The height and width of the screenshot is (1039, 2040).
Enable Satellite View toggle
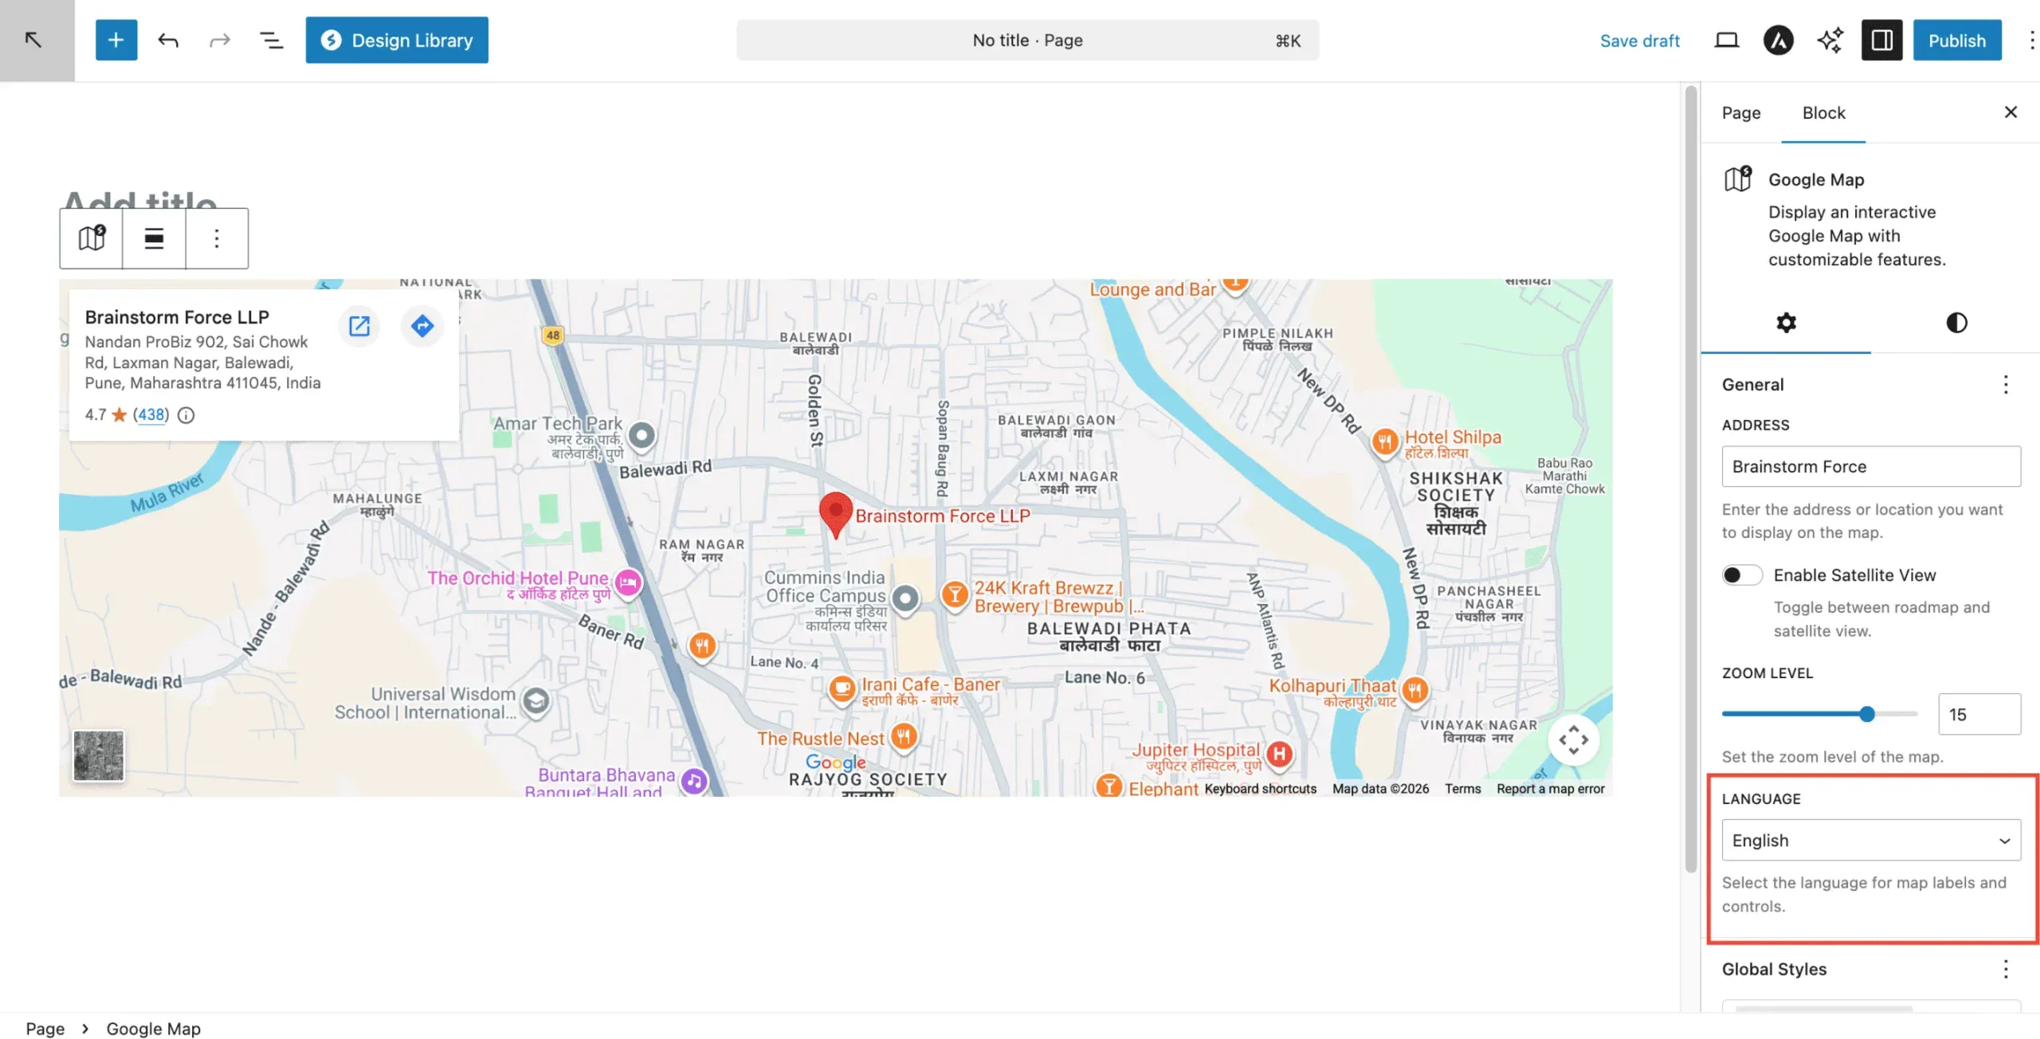click(x=1742, y=575)
